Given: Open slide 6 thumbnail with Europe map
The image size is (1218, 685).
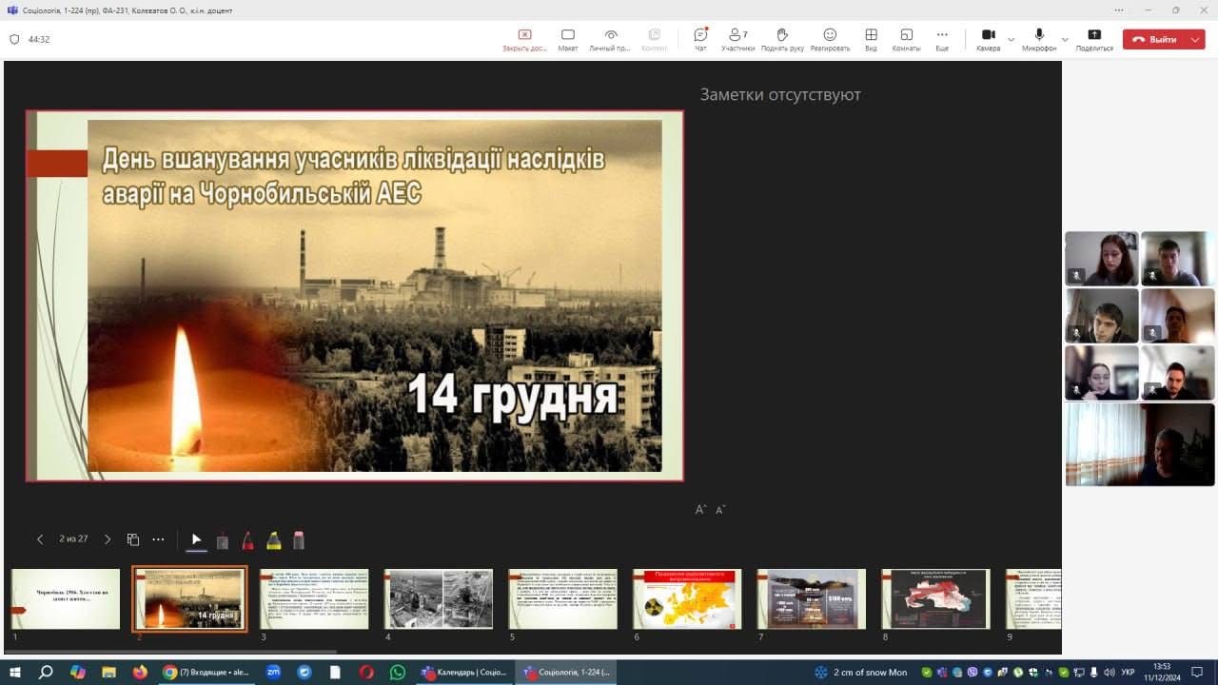Looking at the screenshot, I should 687,599.
